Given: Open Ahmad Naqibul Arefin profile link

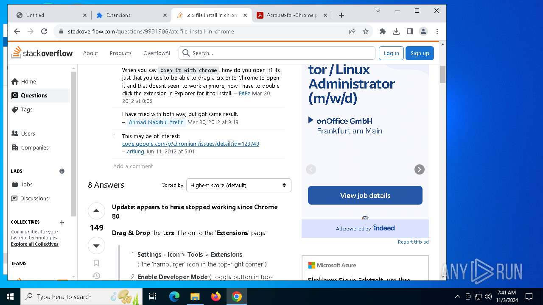Looking at the screenshot, I should coord(156,122).
